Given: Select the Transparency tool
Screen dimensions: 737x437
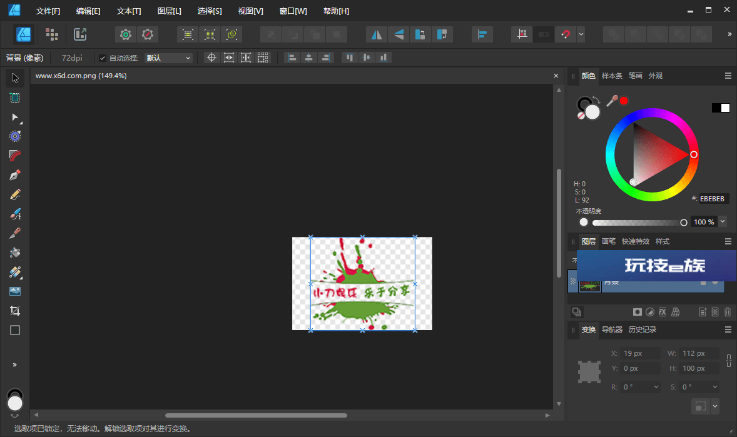Looking at the screenshot, I should 15,272.
